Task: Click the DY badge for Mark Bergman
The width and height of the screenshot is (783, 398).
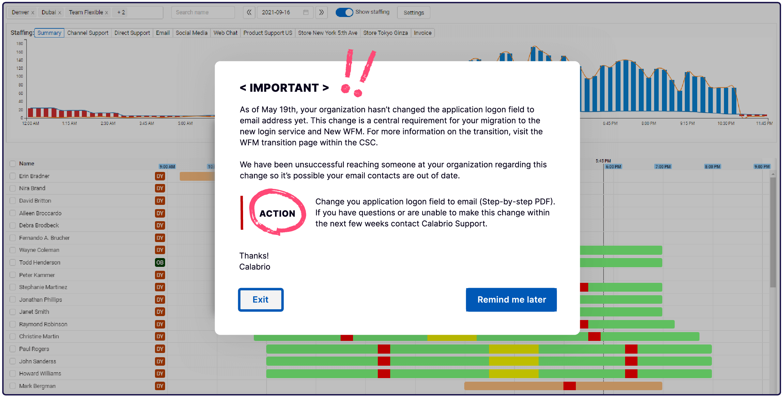Action: (x=160, y=386)
